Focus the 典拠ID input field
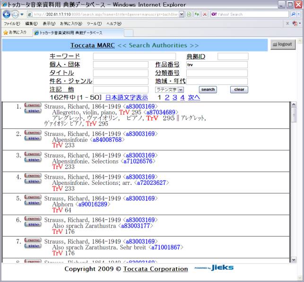Viewport: 304px width, 282px height. pos(233,56)
